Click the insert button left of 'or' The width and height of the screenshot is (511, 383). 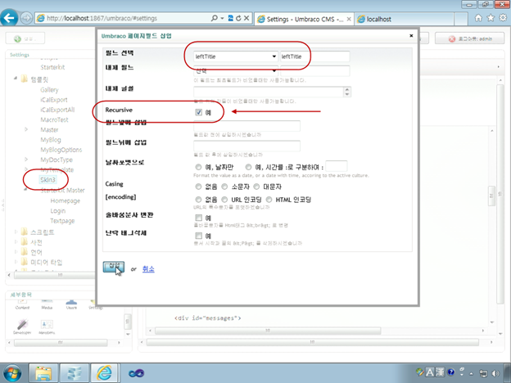pyautogui.click(x=113, y=267)
